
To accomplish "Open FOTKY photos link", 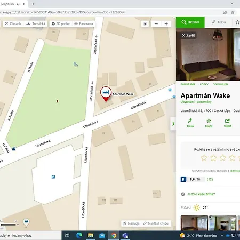I will [x=204, y=84].
